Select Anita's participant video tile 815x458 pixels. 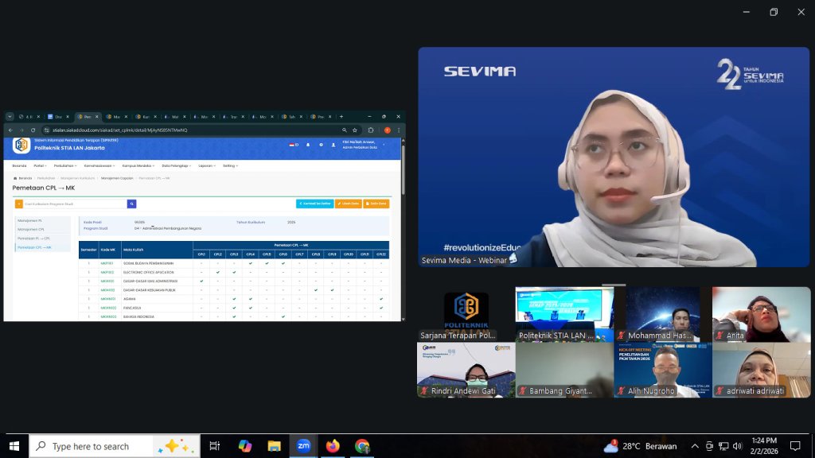[761, 313]
